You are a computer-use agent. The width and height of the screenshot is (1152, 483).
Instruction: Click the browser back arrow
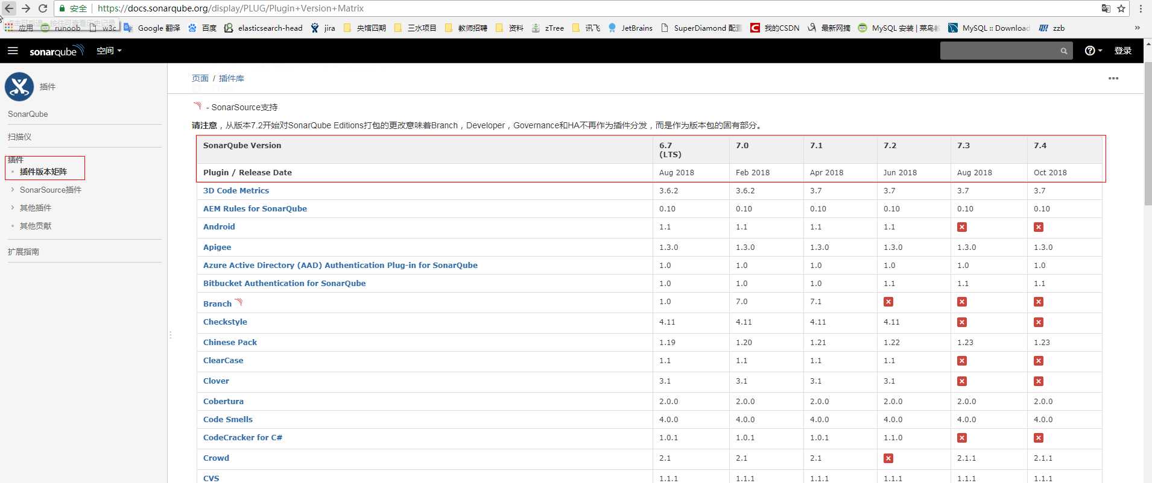tap(9, 8)
